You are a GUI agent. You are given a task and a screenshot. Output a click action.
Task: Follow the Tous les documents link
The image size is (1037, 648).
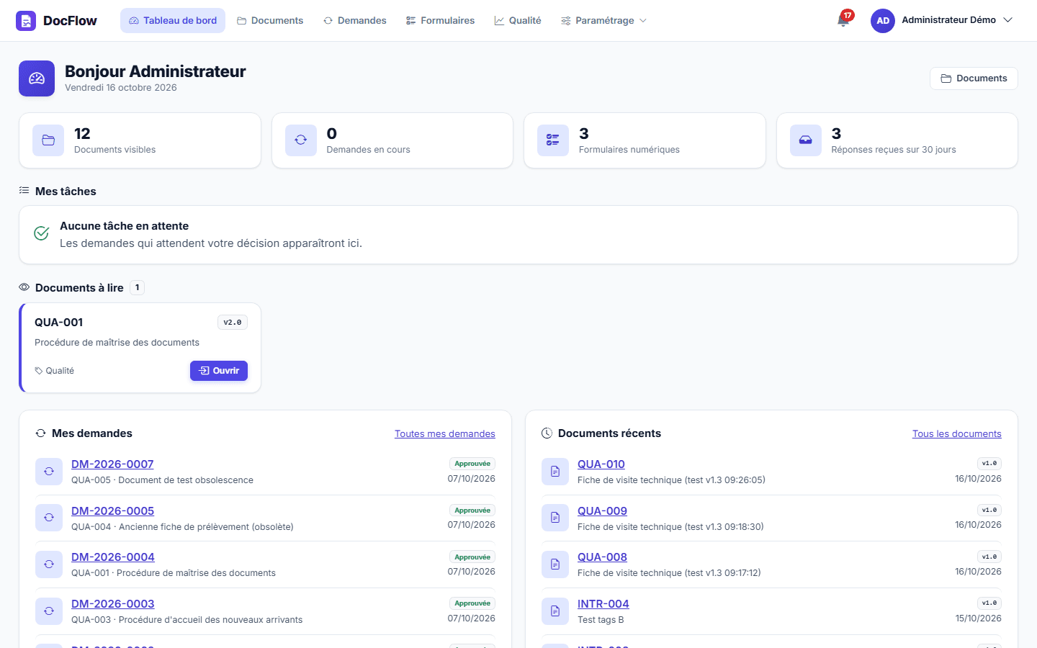coord(957,433)
